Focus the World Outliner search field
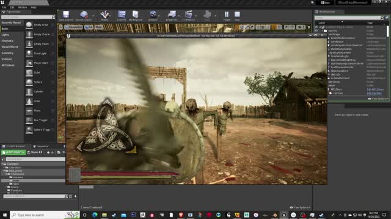 [x=347, y=18]
